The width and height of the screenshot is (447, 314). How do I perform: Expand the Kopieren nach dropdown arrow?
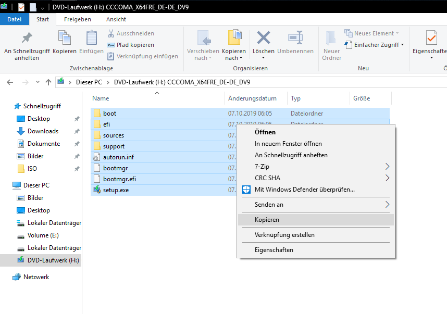click(x=241, y=58)
